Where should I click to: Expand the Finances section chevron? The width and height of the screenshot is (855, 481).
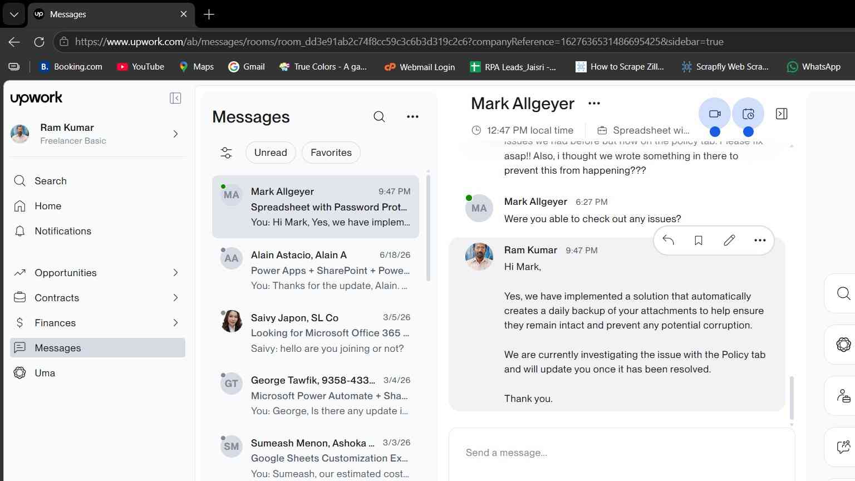(x=175, y=323)
